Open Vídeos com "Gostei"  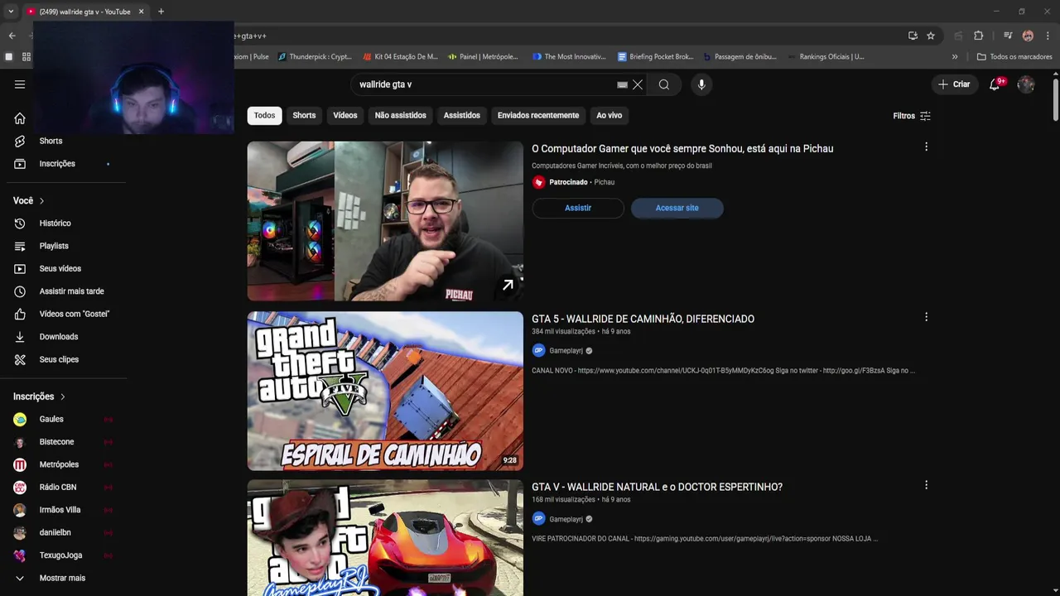tap(74, 314)
